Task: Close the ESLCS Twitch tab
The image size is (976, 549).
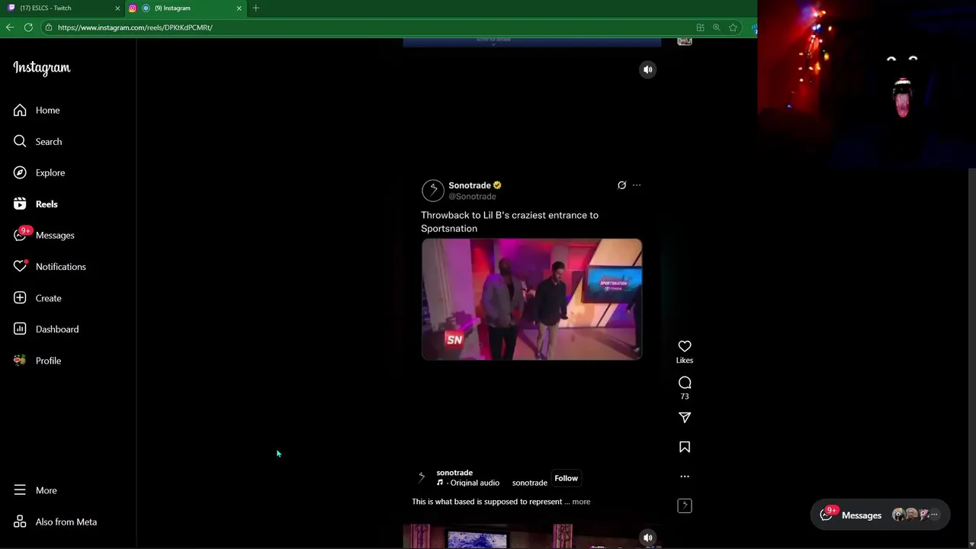Action: pos(117,8)
